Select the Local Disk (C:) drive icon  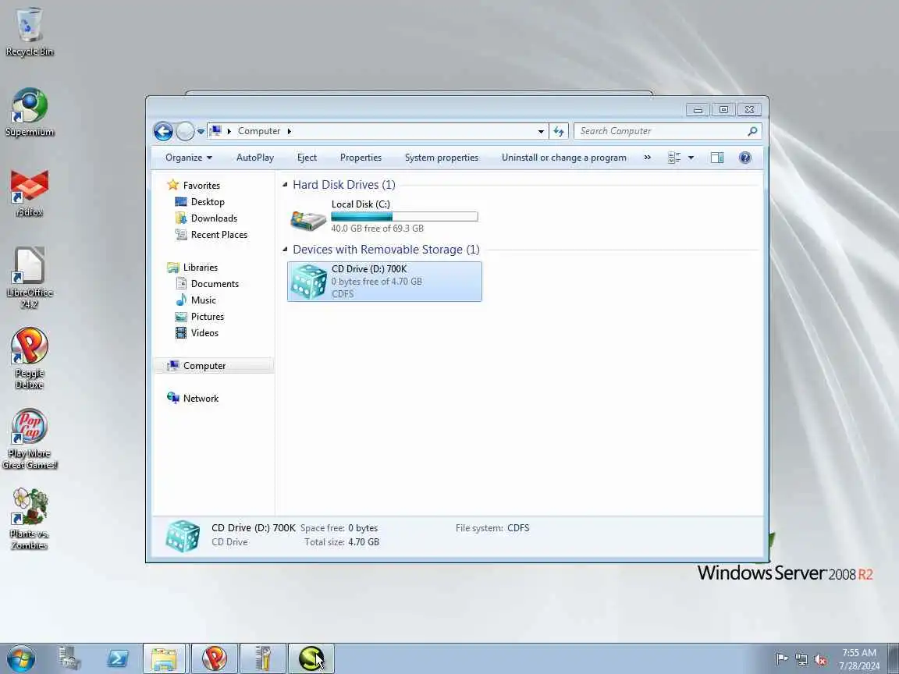click(308, 219)
